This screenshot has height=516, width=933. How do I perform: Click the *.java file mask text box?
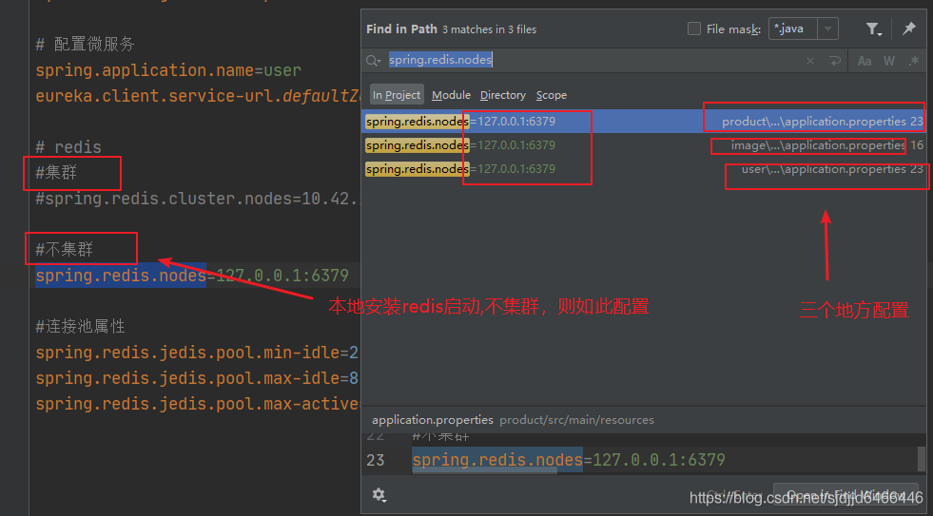pos(793,29)
